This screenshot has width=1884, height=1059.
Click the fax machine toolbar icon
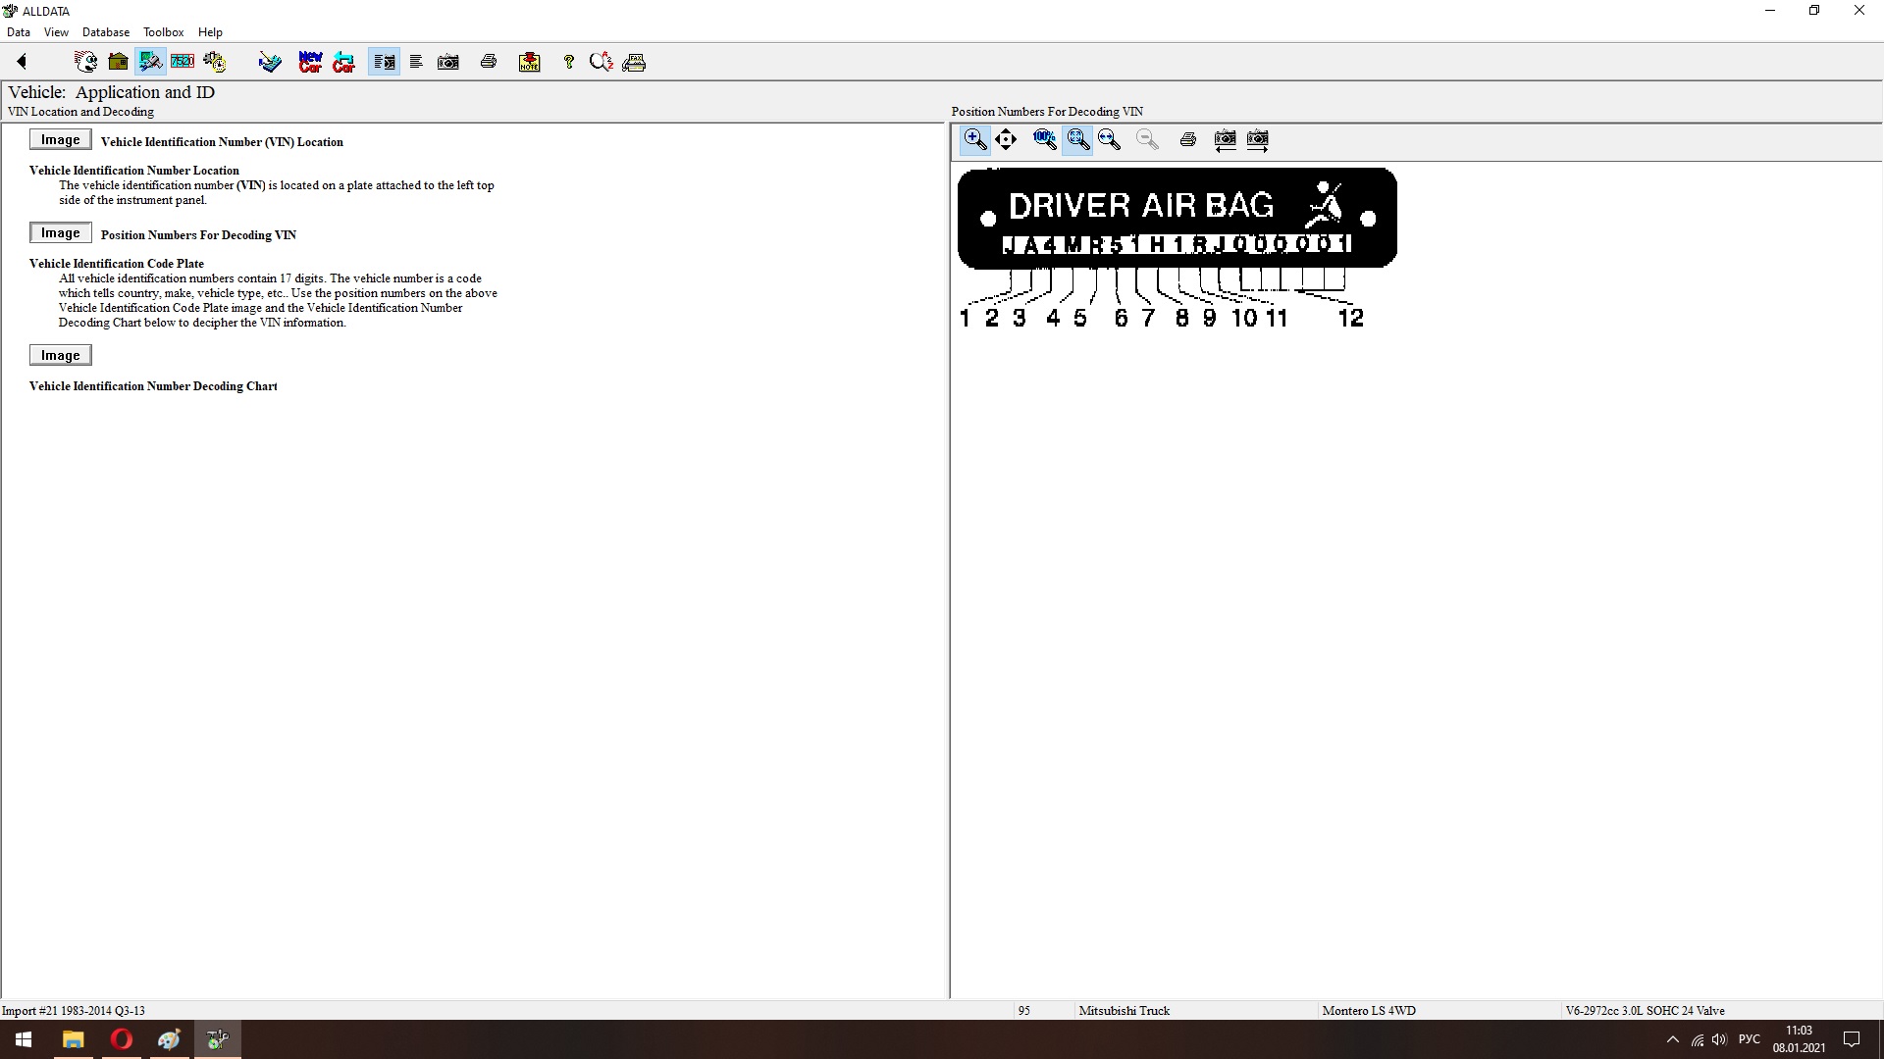[x=634, y=62]
